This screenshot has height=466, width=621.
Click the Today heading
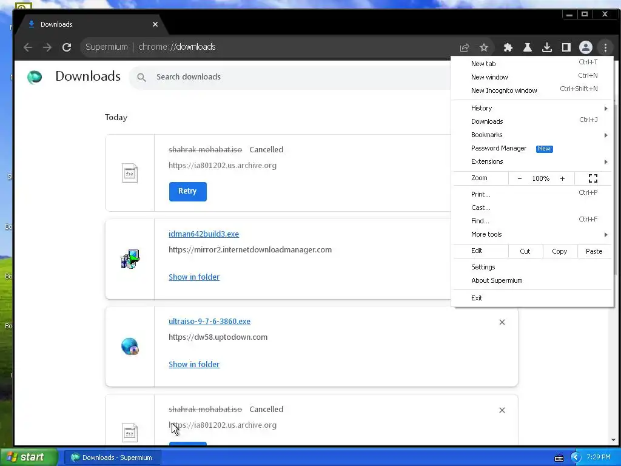pyautogui.click(x=116, y=117)
